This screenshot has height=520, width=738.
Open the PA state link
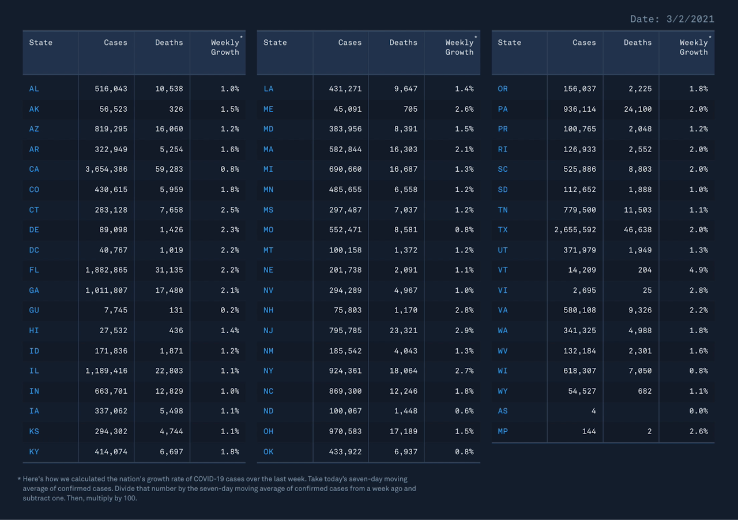503,109
